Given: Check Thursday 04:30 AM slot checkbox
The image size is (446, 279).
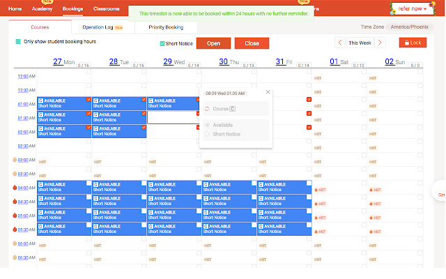Looking at the screenshot, I should coord(254,197).
